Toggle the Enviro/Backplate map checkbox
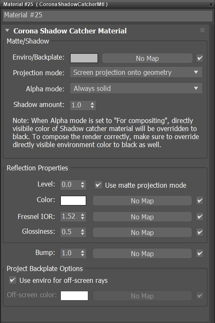Viewport: 215px width, 323px height. pyautogui.click(x=199, y=58)
